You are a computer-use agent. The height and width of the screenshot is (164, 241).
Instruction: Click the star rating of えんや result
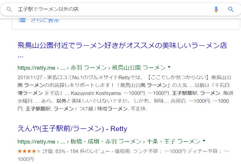pos(29,151)
